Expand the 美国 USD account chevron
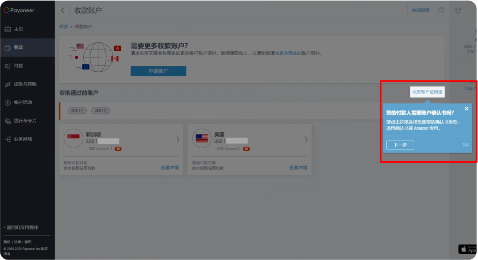 [306, 139]
